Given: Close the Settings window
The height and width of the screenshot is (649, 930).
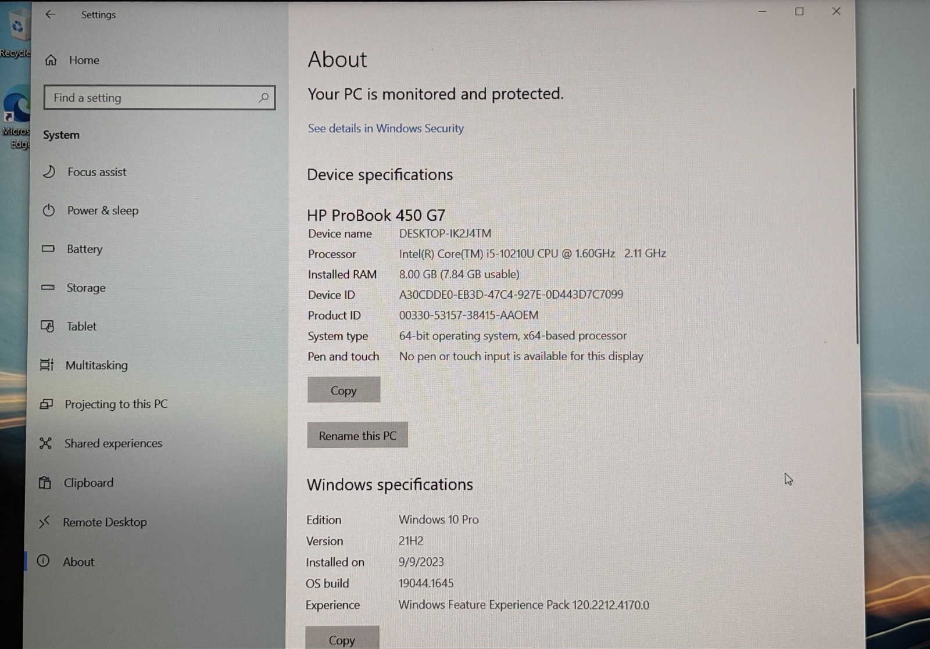Looking at the screenshot, I should click(x=836, y=12).
